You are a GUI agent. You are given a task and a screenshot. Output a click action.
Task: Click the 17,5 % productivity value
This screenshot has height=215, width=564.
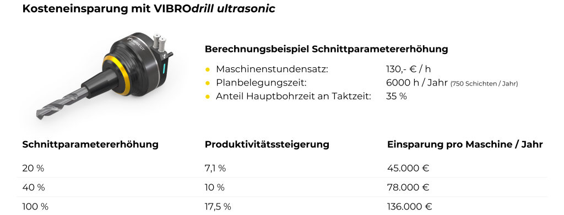218,207
